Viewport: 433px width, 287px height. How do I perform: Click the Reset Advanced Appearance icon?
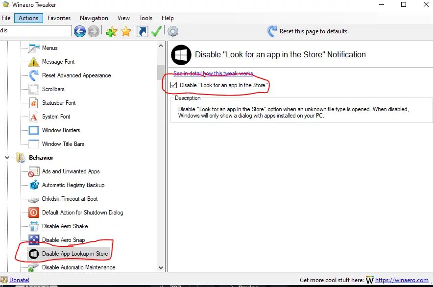pyautogui.click(x=34, y=75)
